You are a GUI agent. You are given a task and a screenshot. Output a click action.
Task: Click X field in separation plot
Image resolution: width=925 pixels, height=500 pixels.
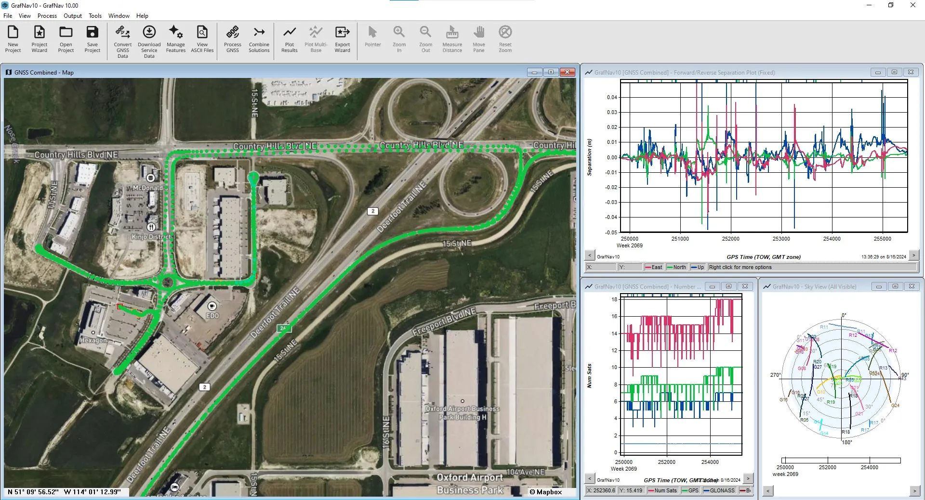pos(601,267)
